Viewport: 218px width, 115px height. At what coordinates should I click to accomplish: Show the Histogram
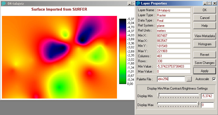point(205,44)
